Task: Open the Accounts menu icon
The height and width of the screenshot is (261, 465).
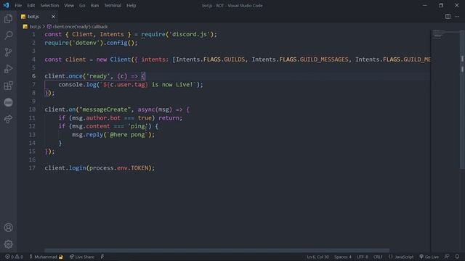Action: [8, 227]
